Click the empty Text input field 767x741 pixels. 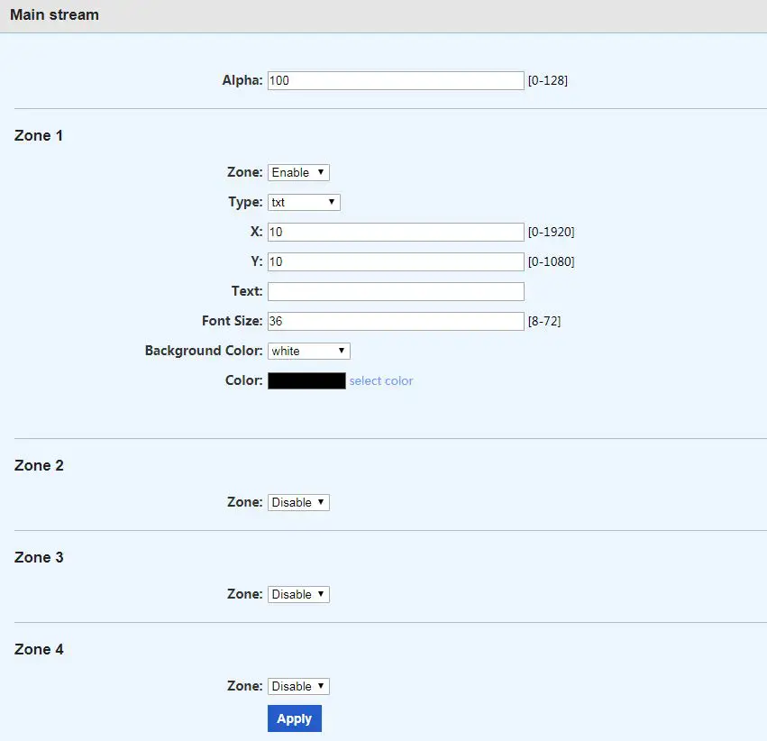point(396,291)
